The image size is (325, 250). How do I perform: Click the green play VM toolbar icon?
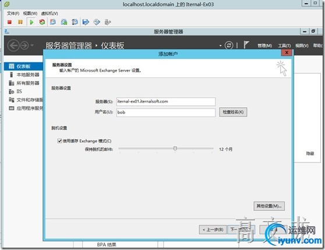pos(31,22)
